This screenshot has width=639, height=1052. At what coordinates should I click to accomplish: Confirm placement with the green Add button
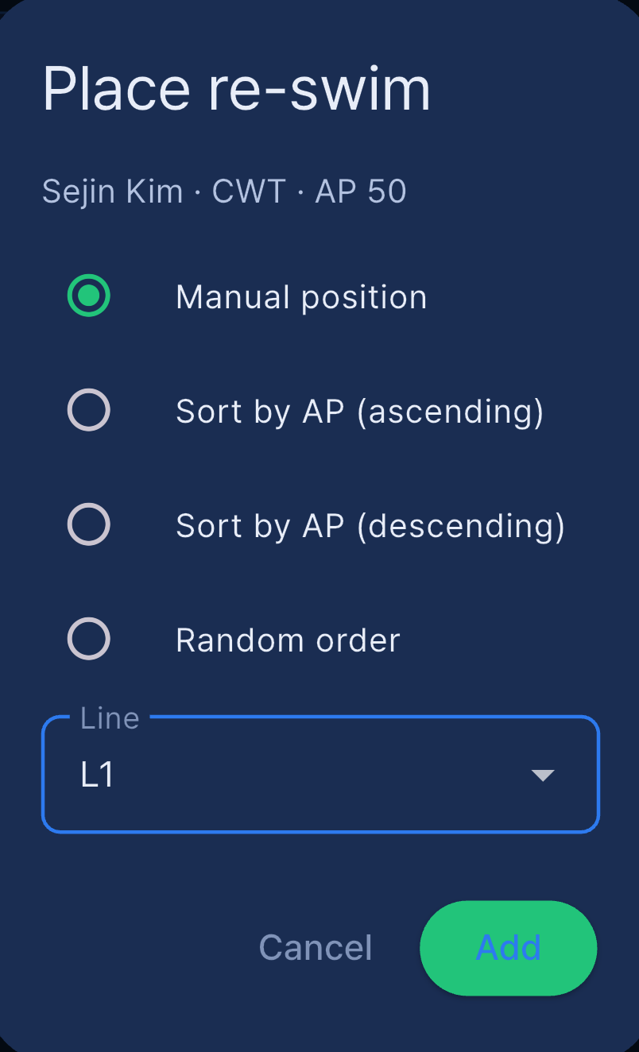(509, 947)
